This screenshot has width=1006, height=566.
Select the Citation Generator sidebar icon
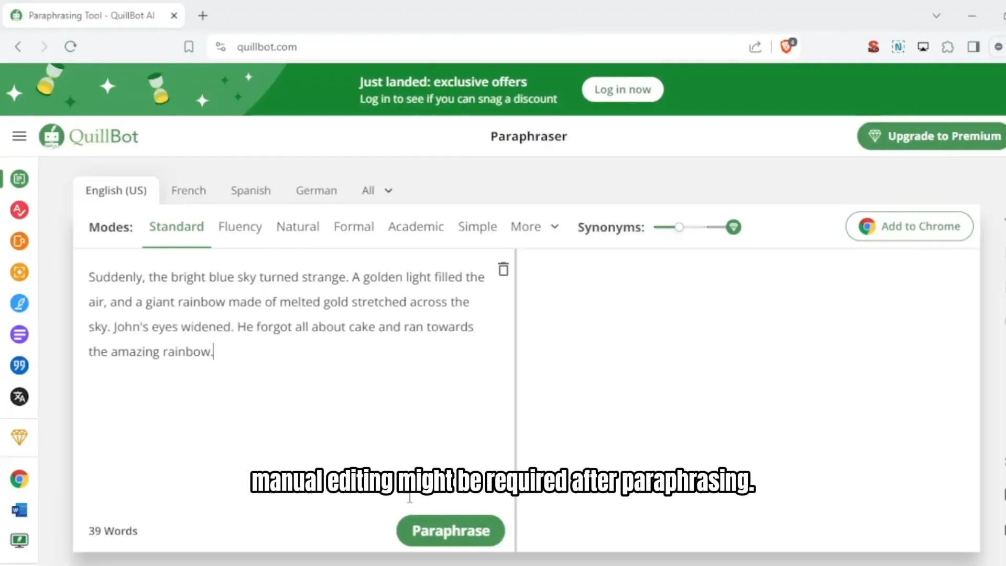[x=19, y=365]
